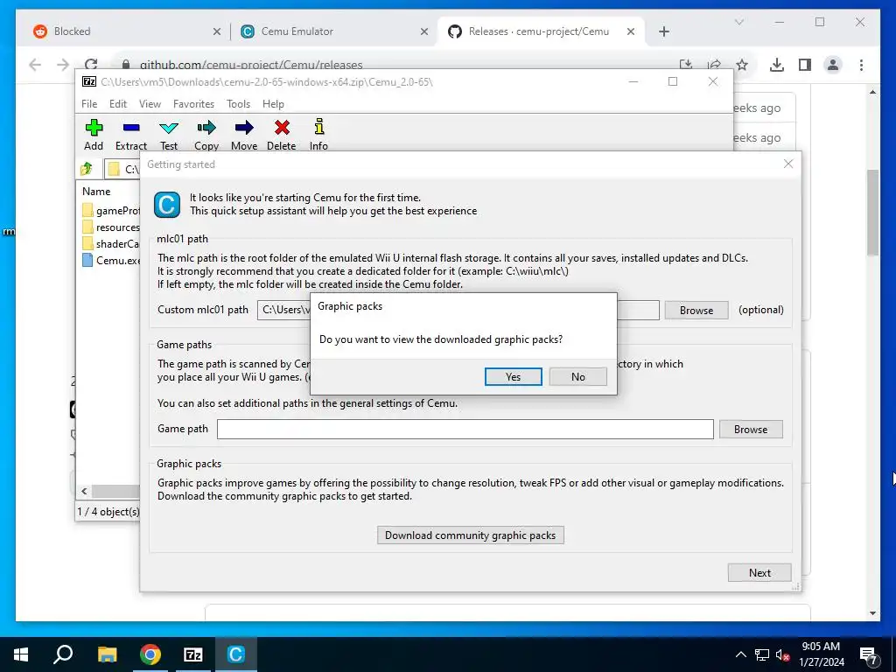Click Browse for Custom mlc01 path
This screenshot has height=672, width=896.
(696, 311)
